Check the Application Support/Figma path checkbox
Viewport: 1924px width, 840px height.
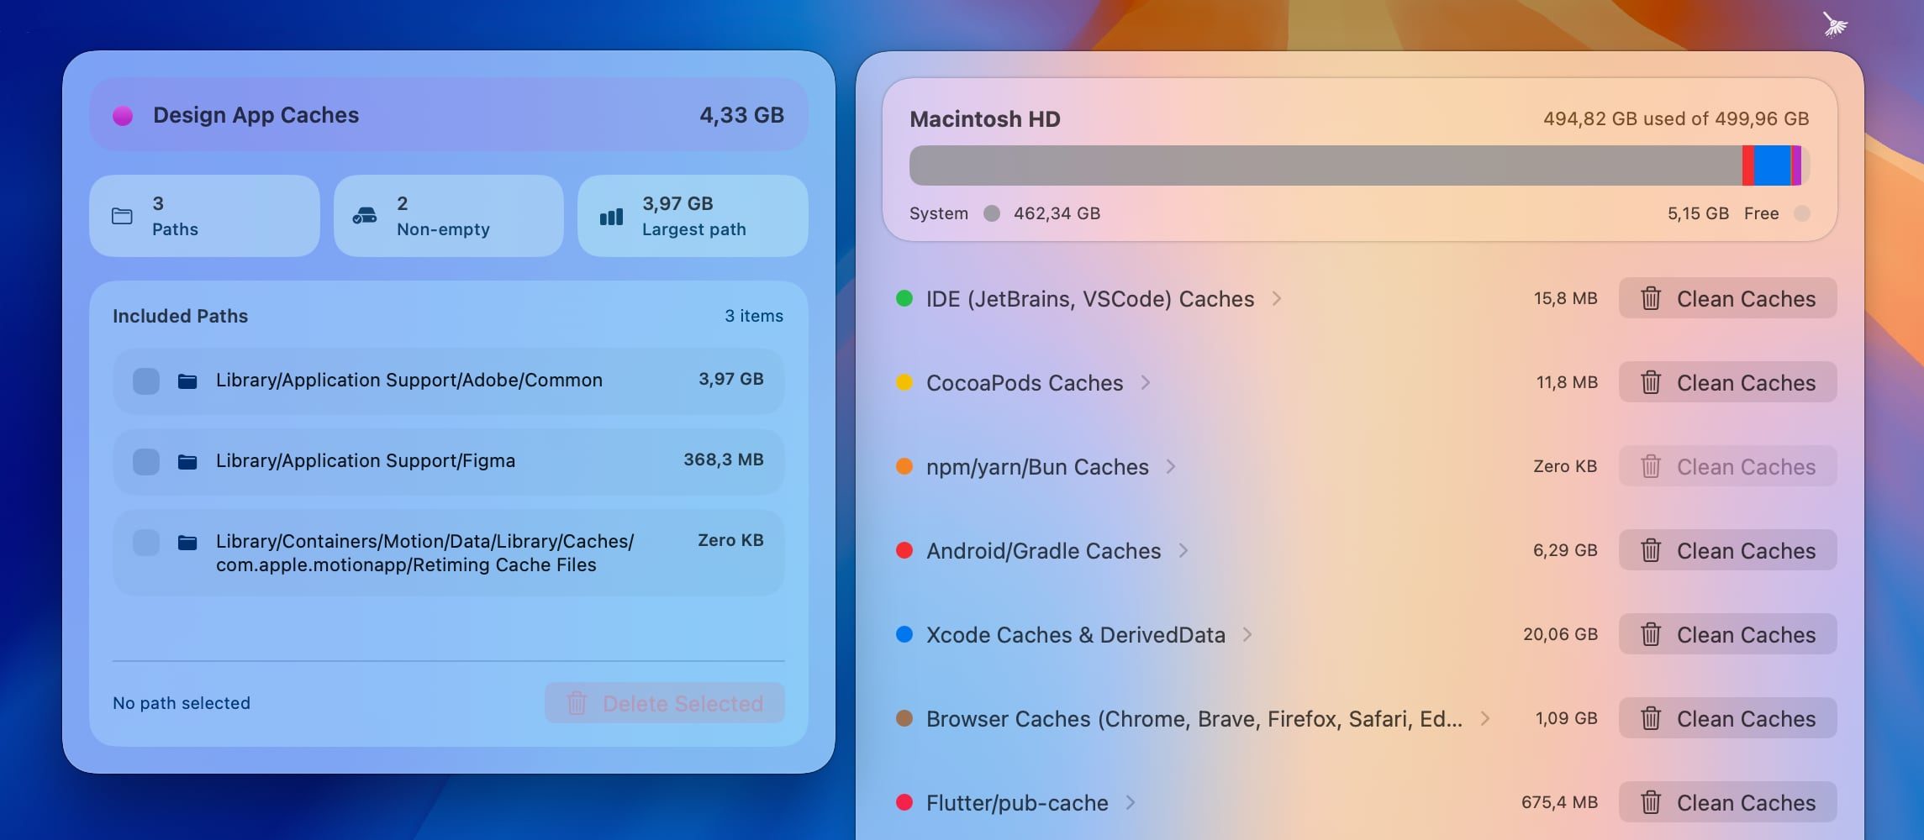click(146, 461)
